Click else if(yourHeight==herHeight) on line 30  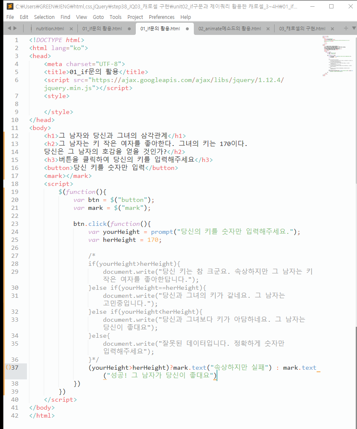pos(149,288)
